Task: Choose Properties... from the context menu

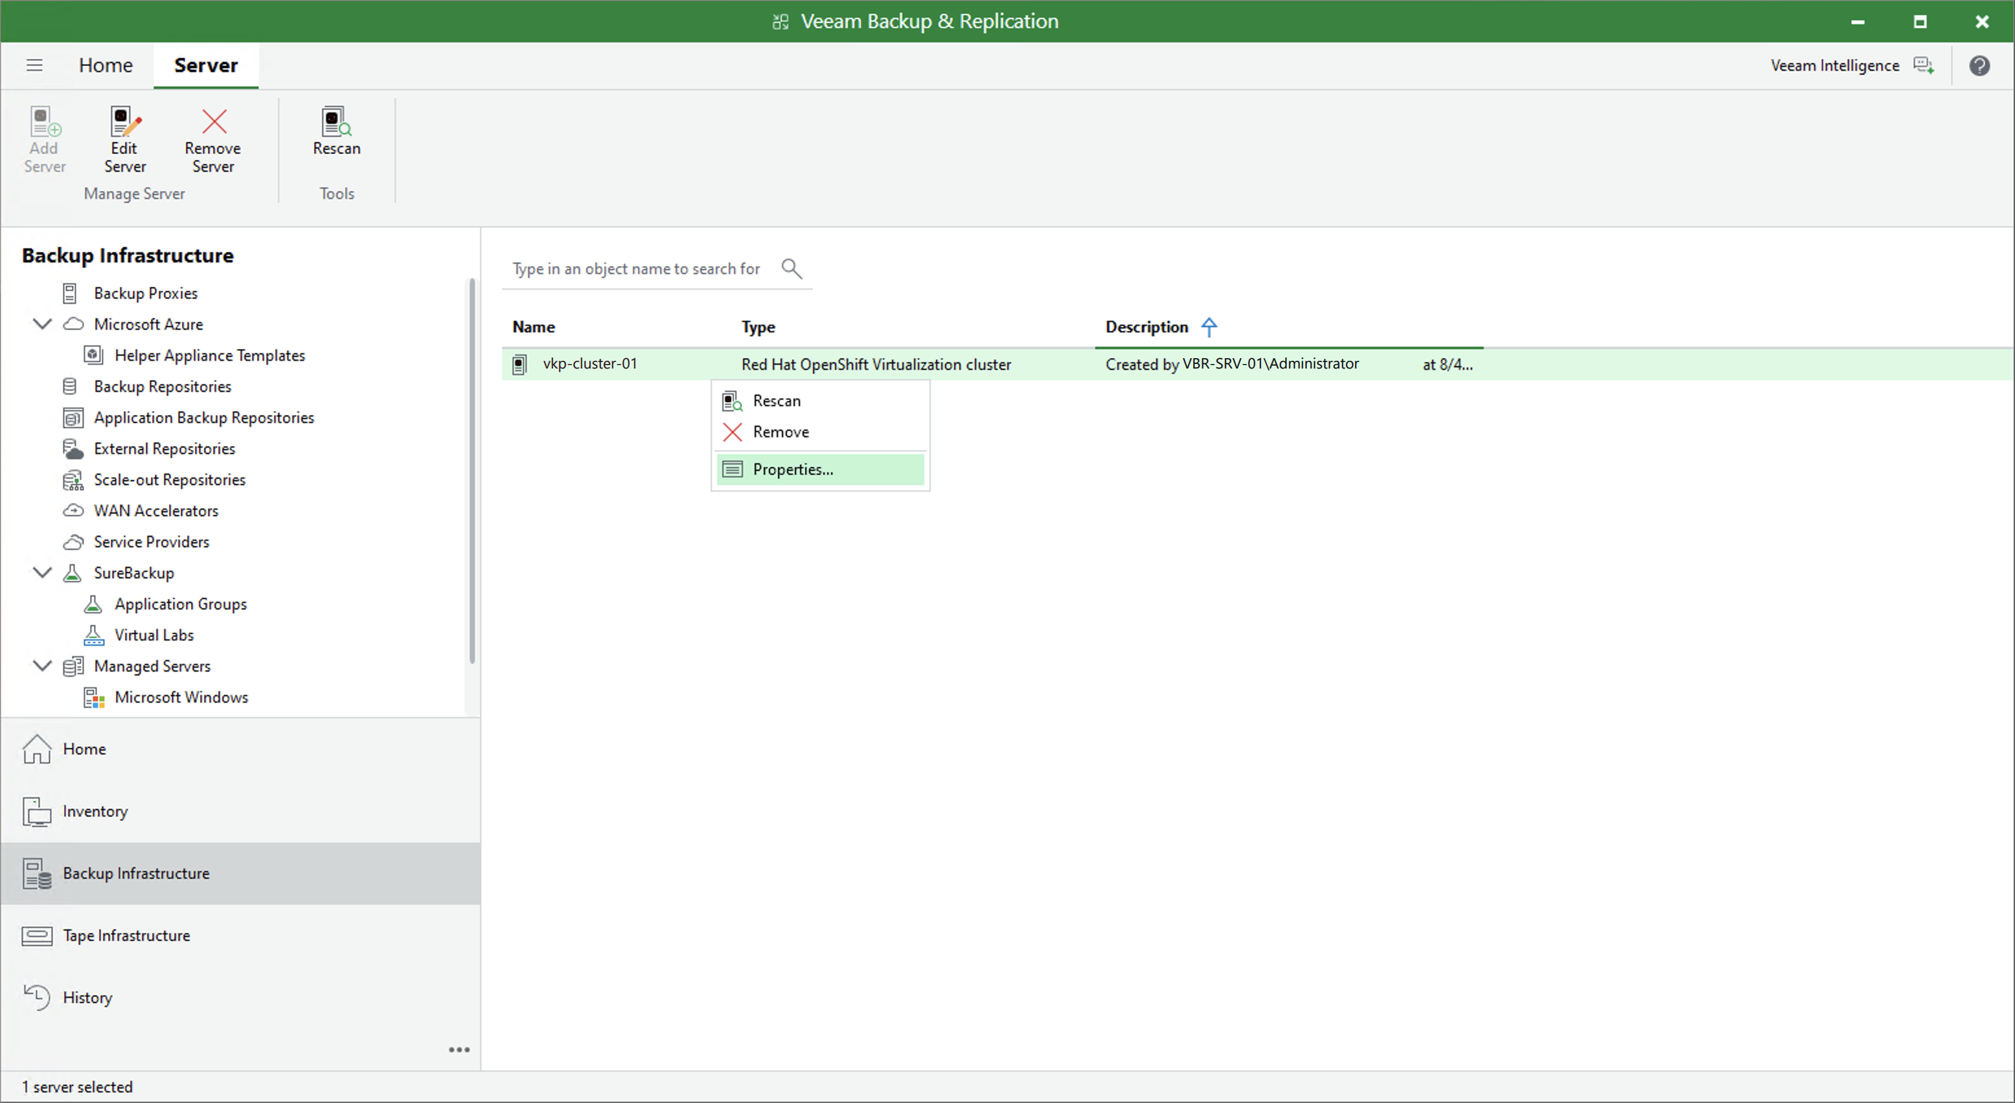Action: coord(821,470)
